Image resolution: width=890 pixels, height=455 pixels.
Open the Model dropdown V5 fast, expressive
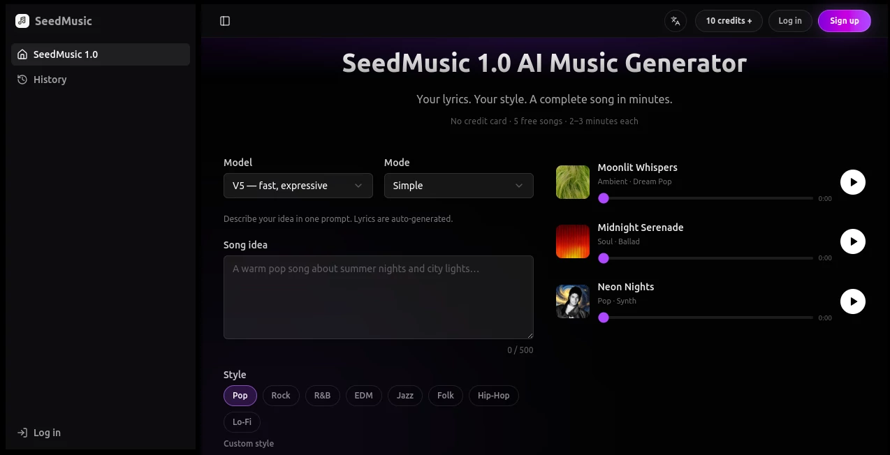(x=298, y=186)
